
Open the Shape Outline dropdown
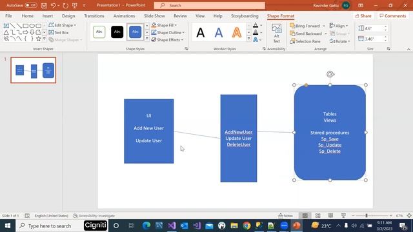point(168,32)
